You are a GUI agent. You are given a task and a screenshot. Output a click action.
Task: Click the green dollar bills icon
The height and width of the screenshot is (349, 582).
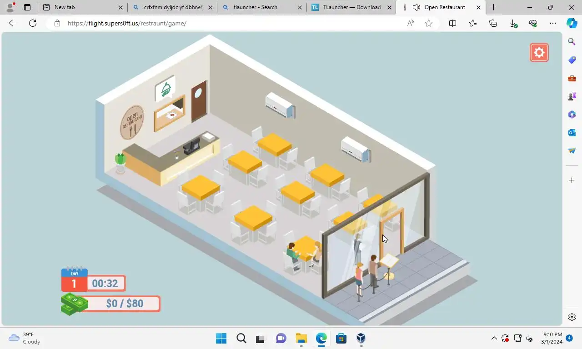pos(74,304)
